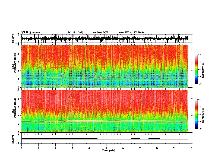The width and height of the screenshot is (215, 166).
Task: Click tick label 2 on the Time axis
Action: click(x=55, y=148)
